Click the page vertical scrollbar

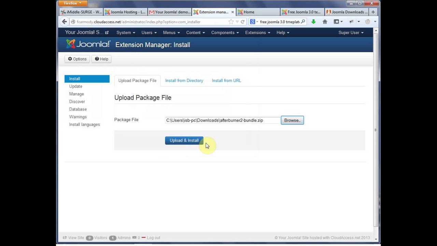click(376, 130)
